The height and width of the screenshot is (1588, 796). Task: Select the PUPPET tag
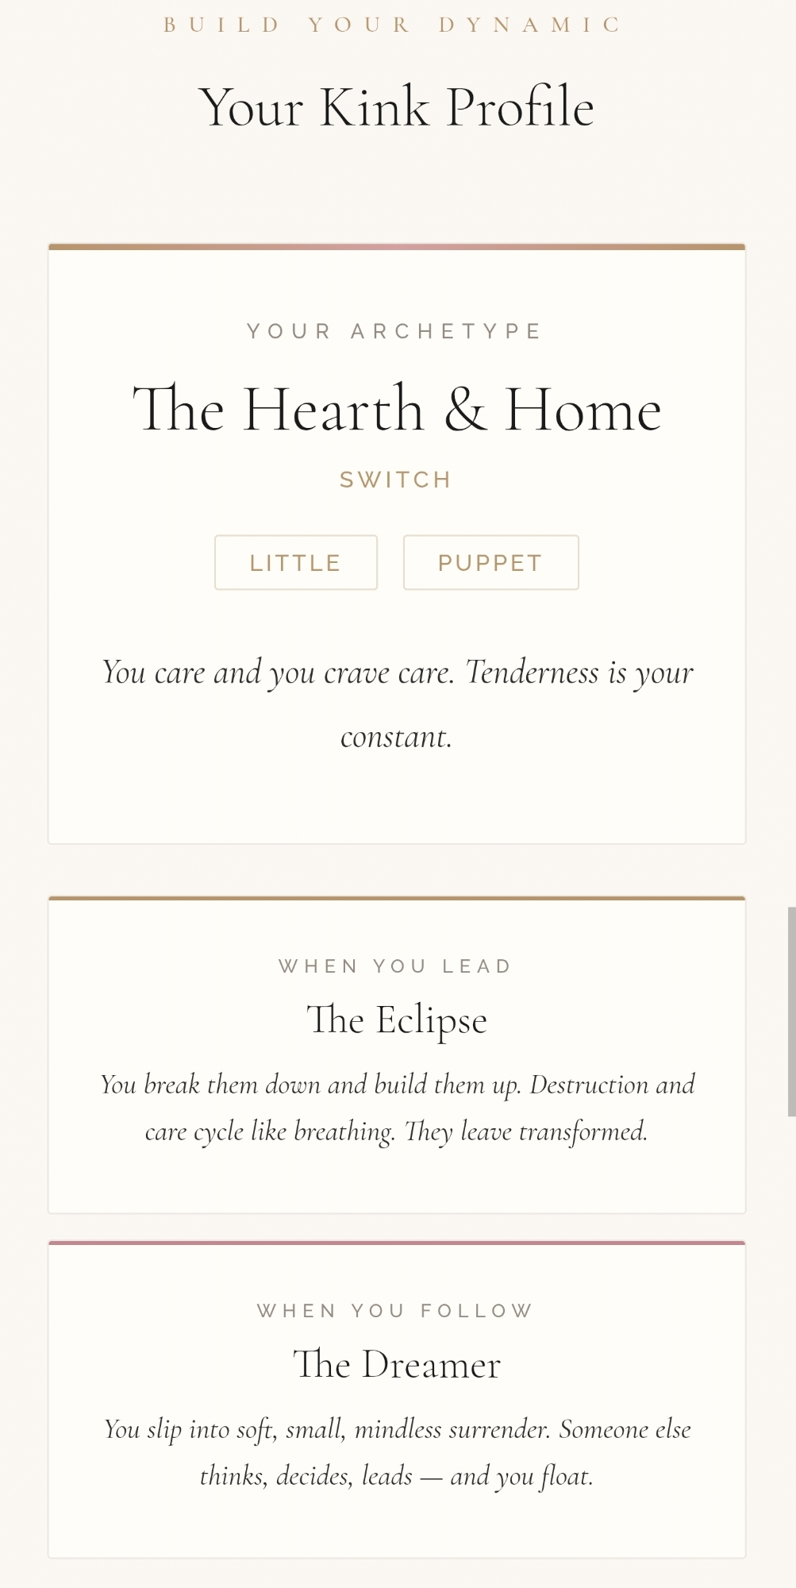(490, 563)
